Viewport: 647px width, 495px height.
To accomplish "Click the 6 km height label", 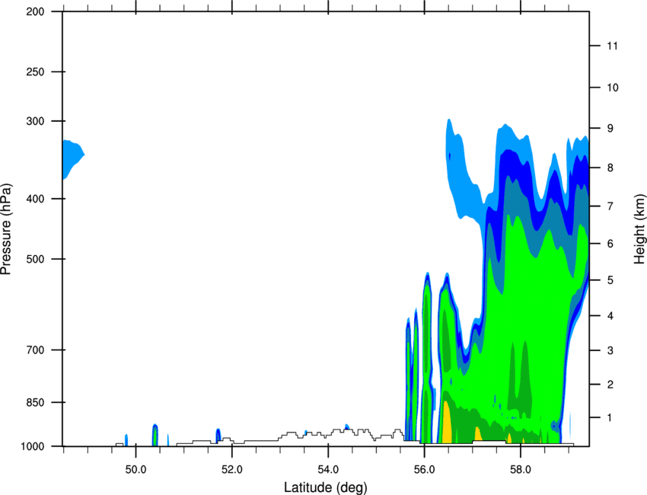I will click(610, 244).
